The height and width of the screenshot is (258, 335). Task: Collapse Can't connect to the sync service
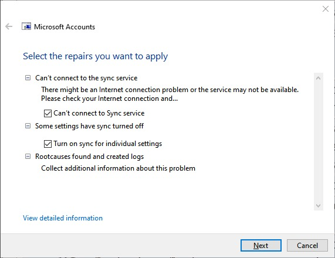[28, 78]
